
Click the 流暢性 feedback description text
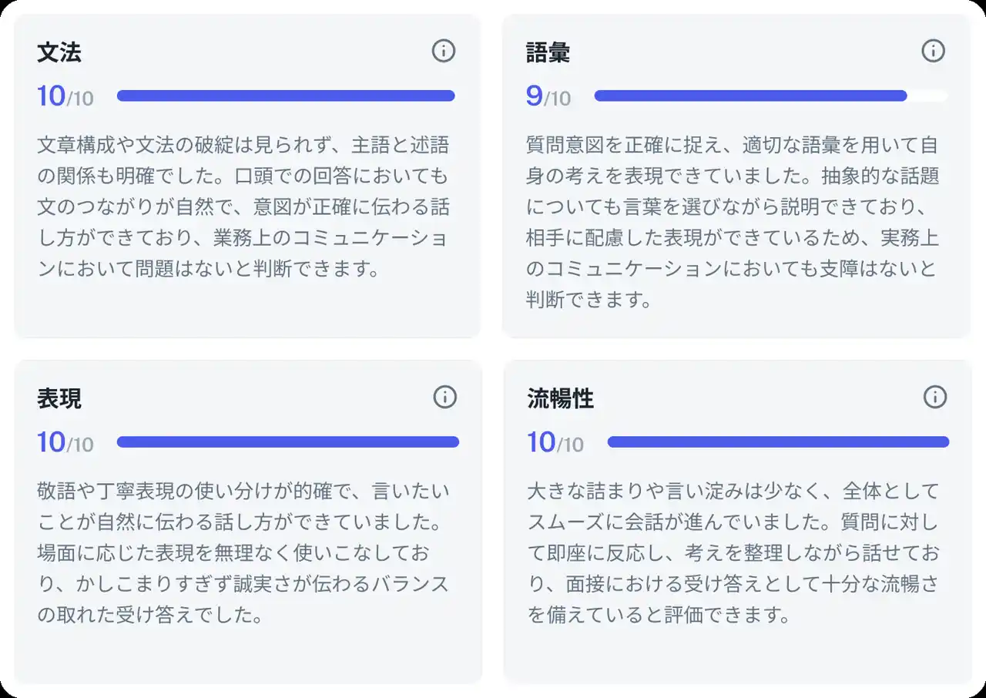pos(733,553)
